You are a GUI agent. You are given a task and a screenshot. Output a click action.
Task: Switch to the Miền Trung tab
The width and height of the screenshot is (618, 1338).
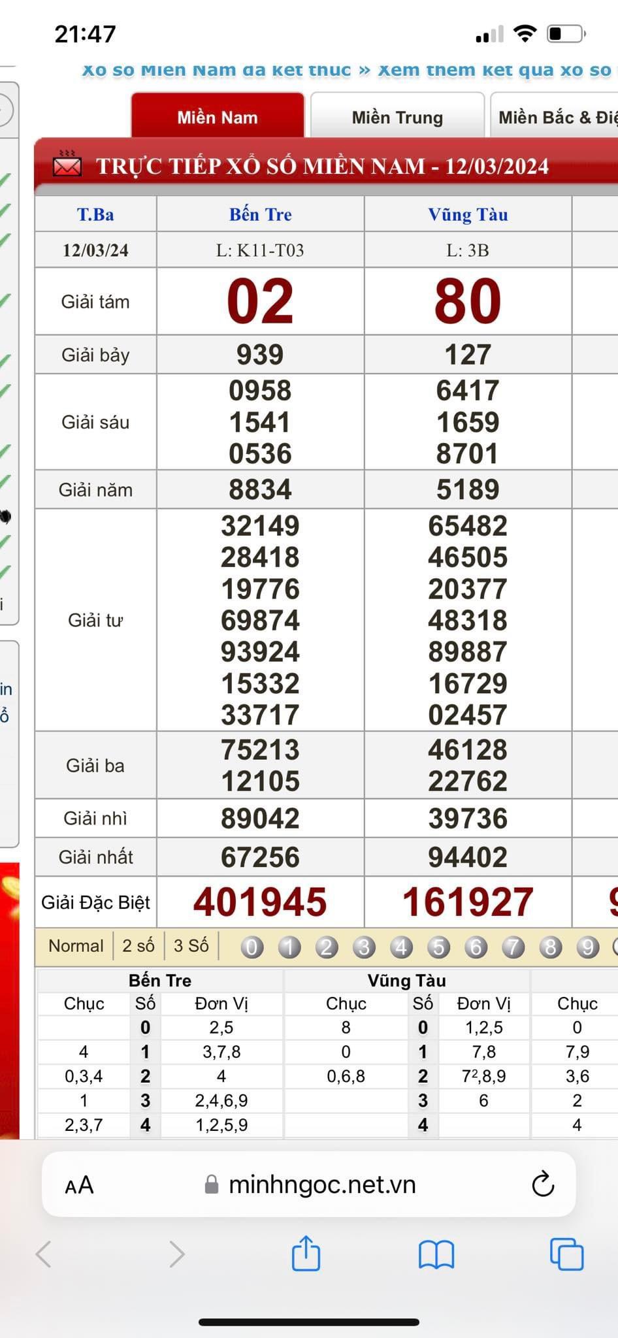[397, 118]
